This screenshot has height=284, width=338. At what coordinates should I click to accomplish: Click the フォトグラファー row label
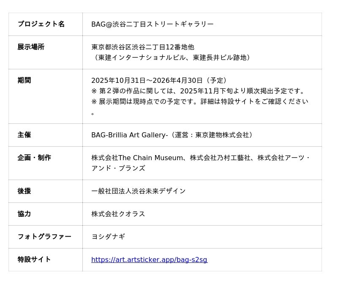tap(44, 237)
